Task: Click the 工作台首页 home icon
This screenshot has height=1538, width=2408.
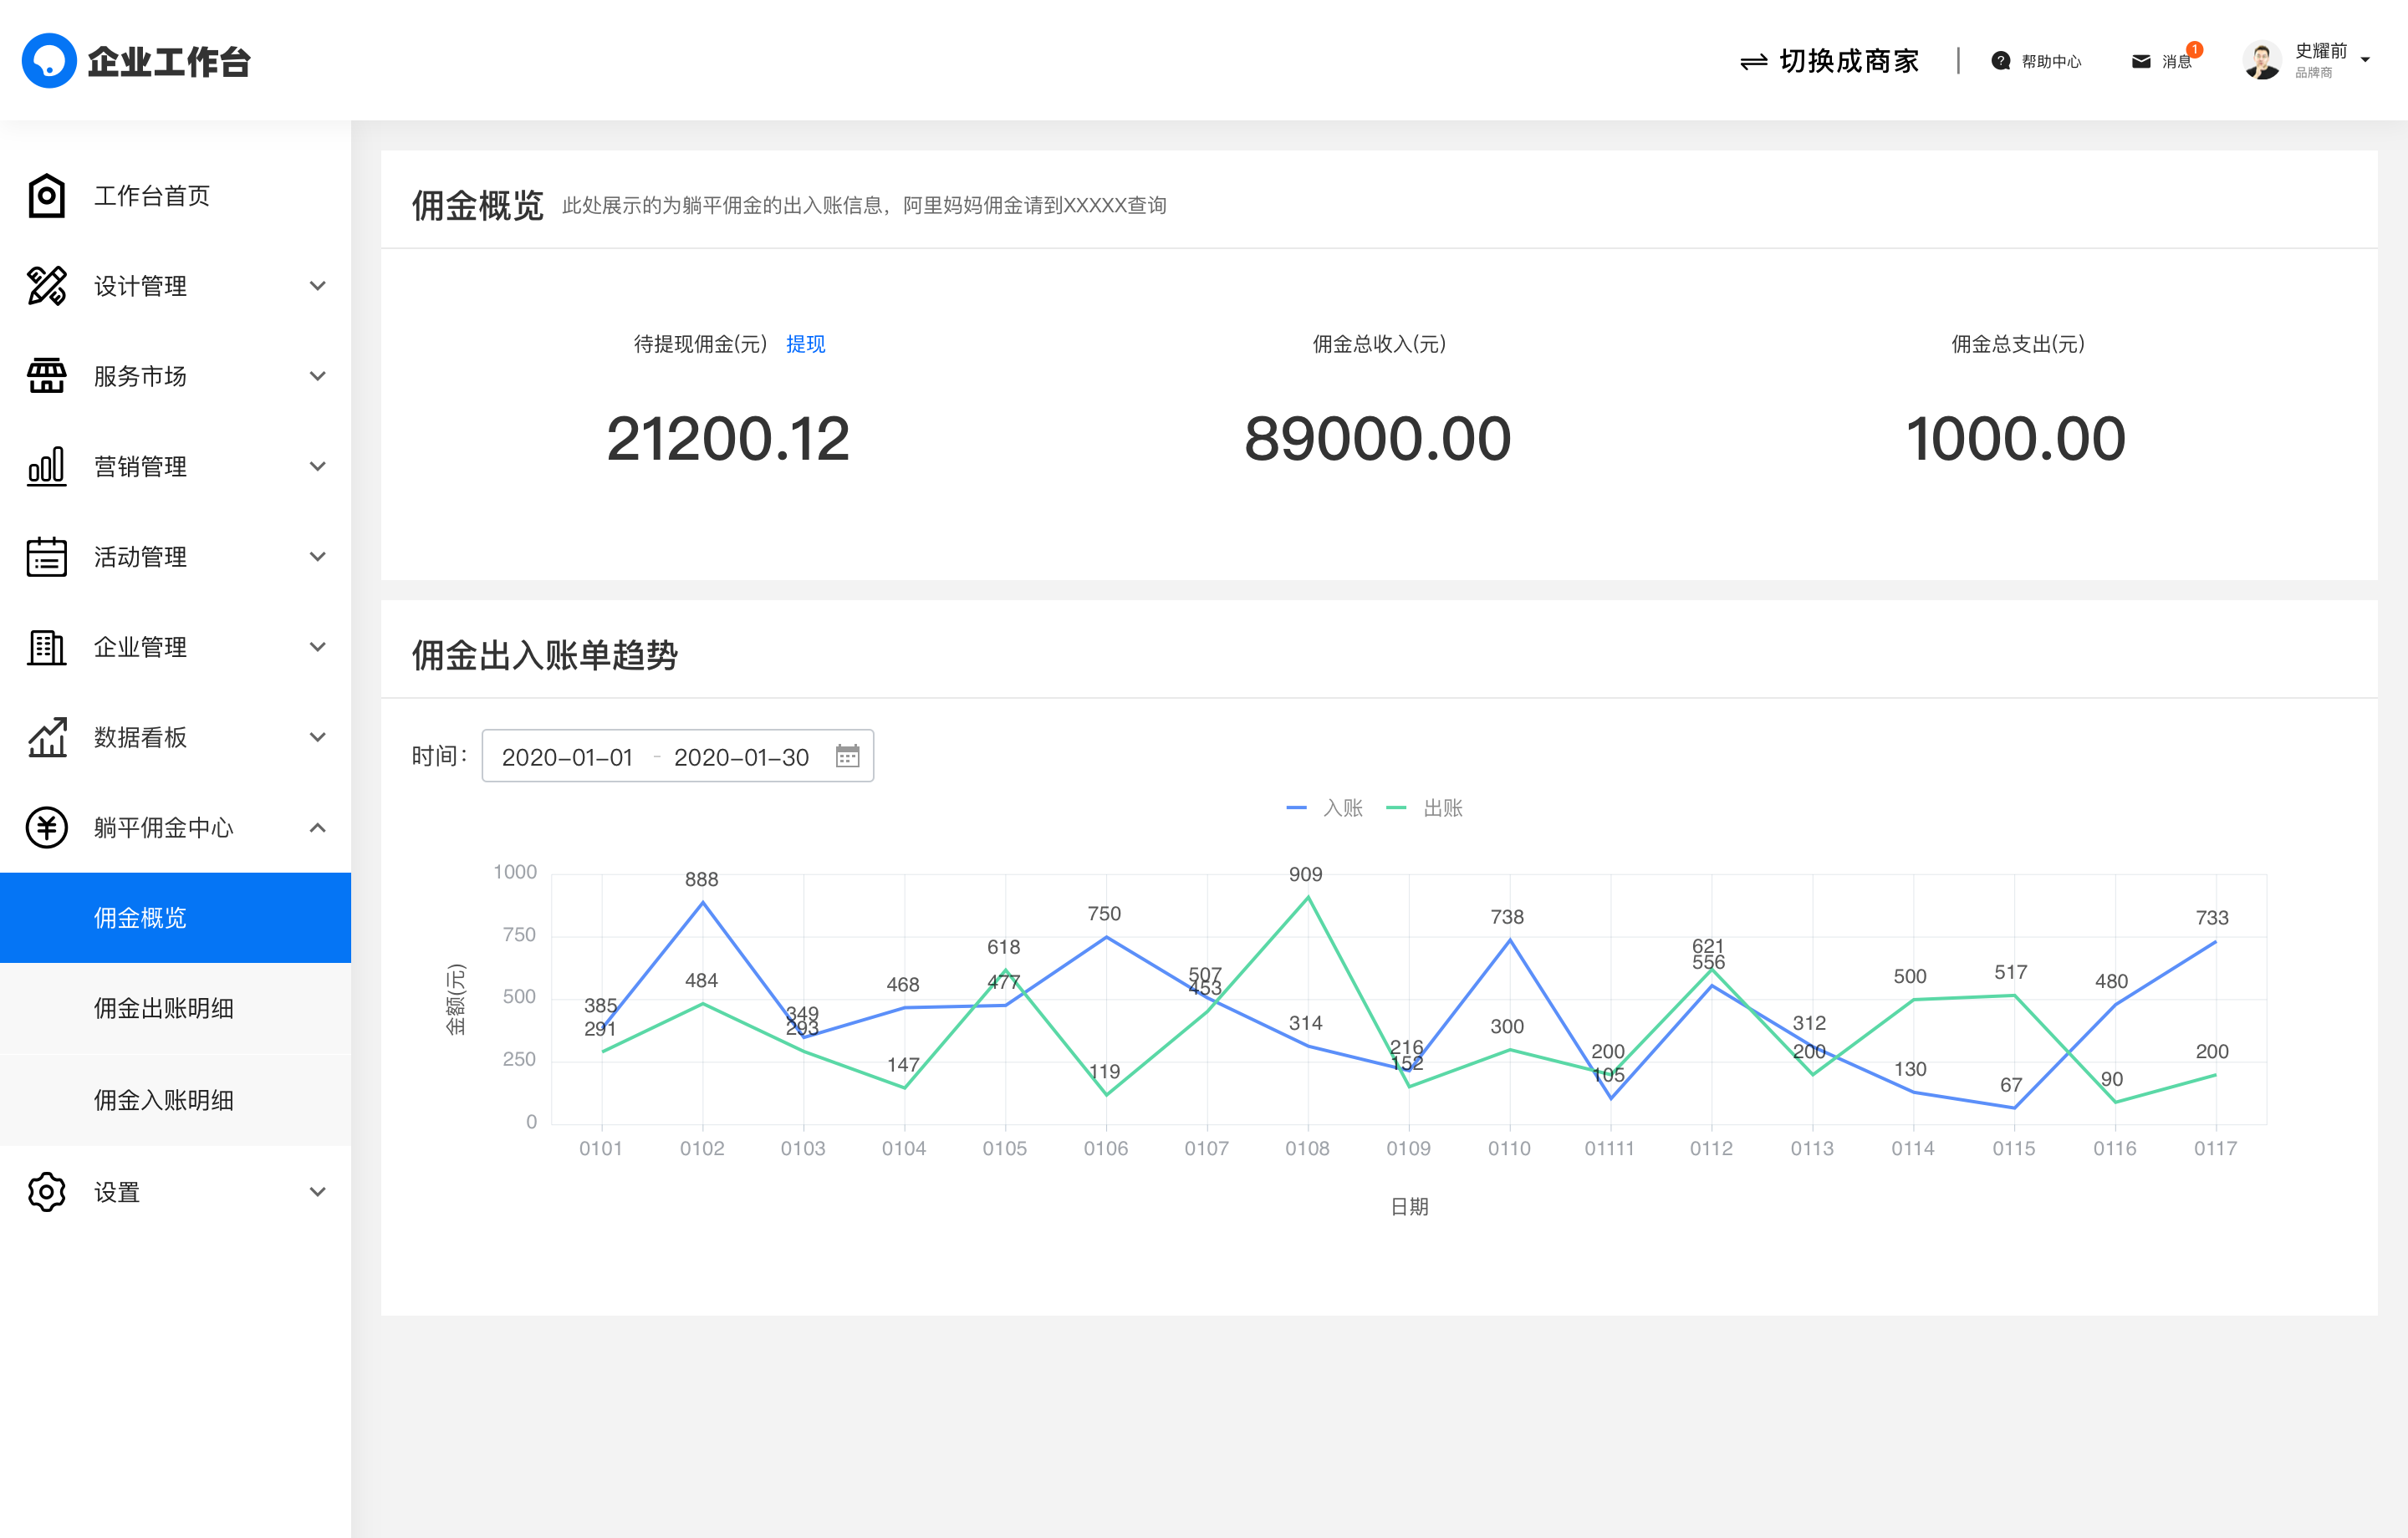Action: (x=46, y=196)
